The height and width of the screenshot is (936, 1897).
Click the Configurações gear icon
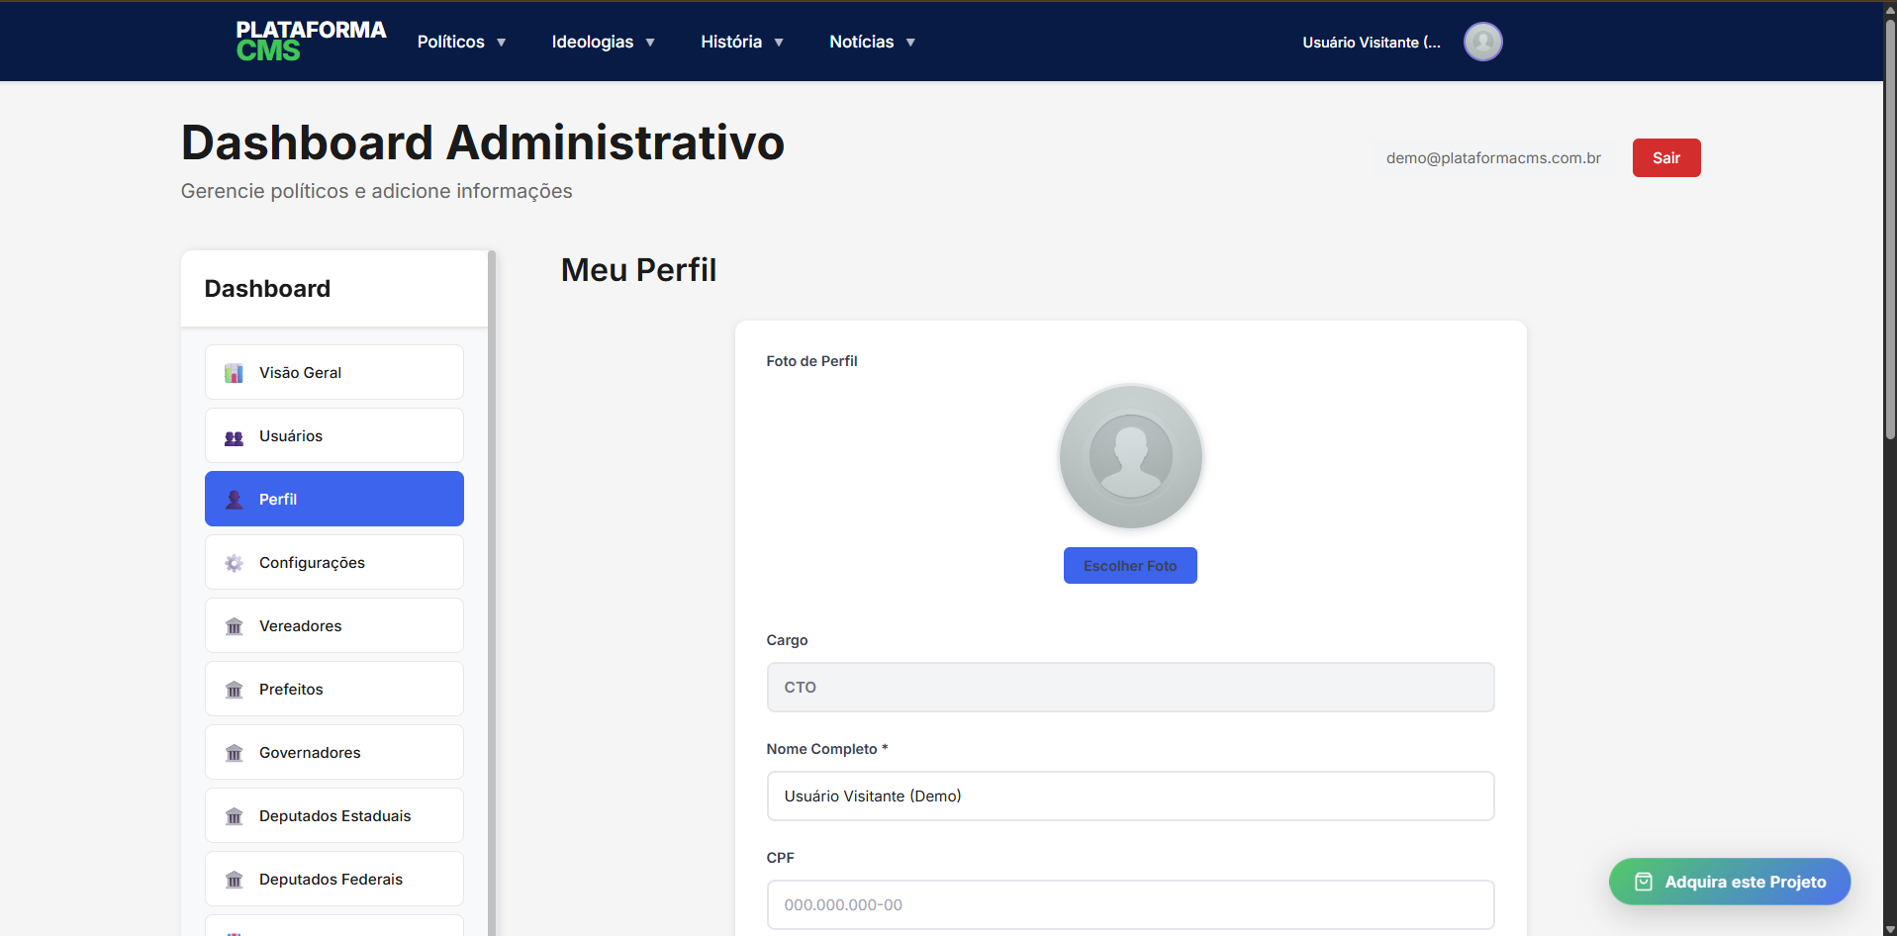coord(234,563)
